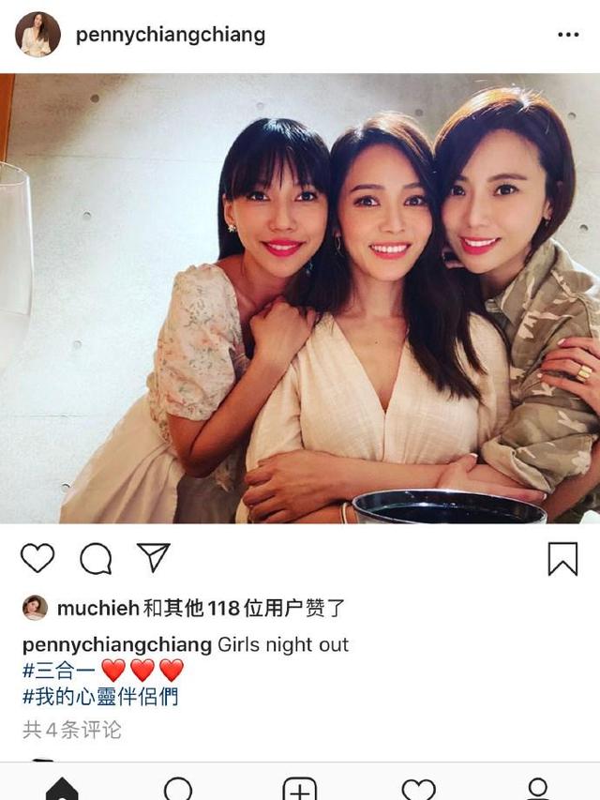The height and width of the screenshot is (800, 600).
Task: Open muchieh's profile from likes line
Action: [x=97, y=608]
